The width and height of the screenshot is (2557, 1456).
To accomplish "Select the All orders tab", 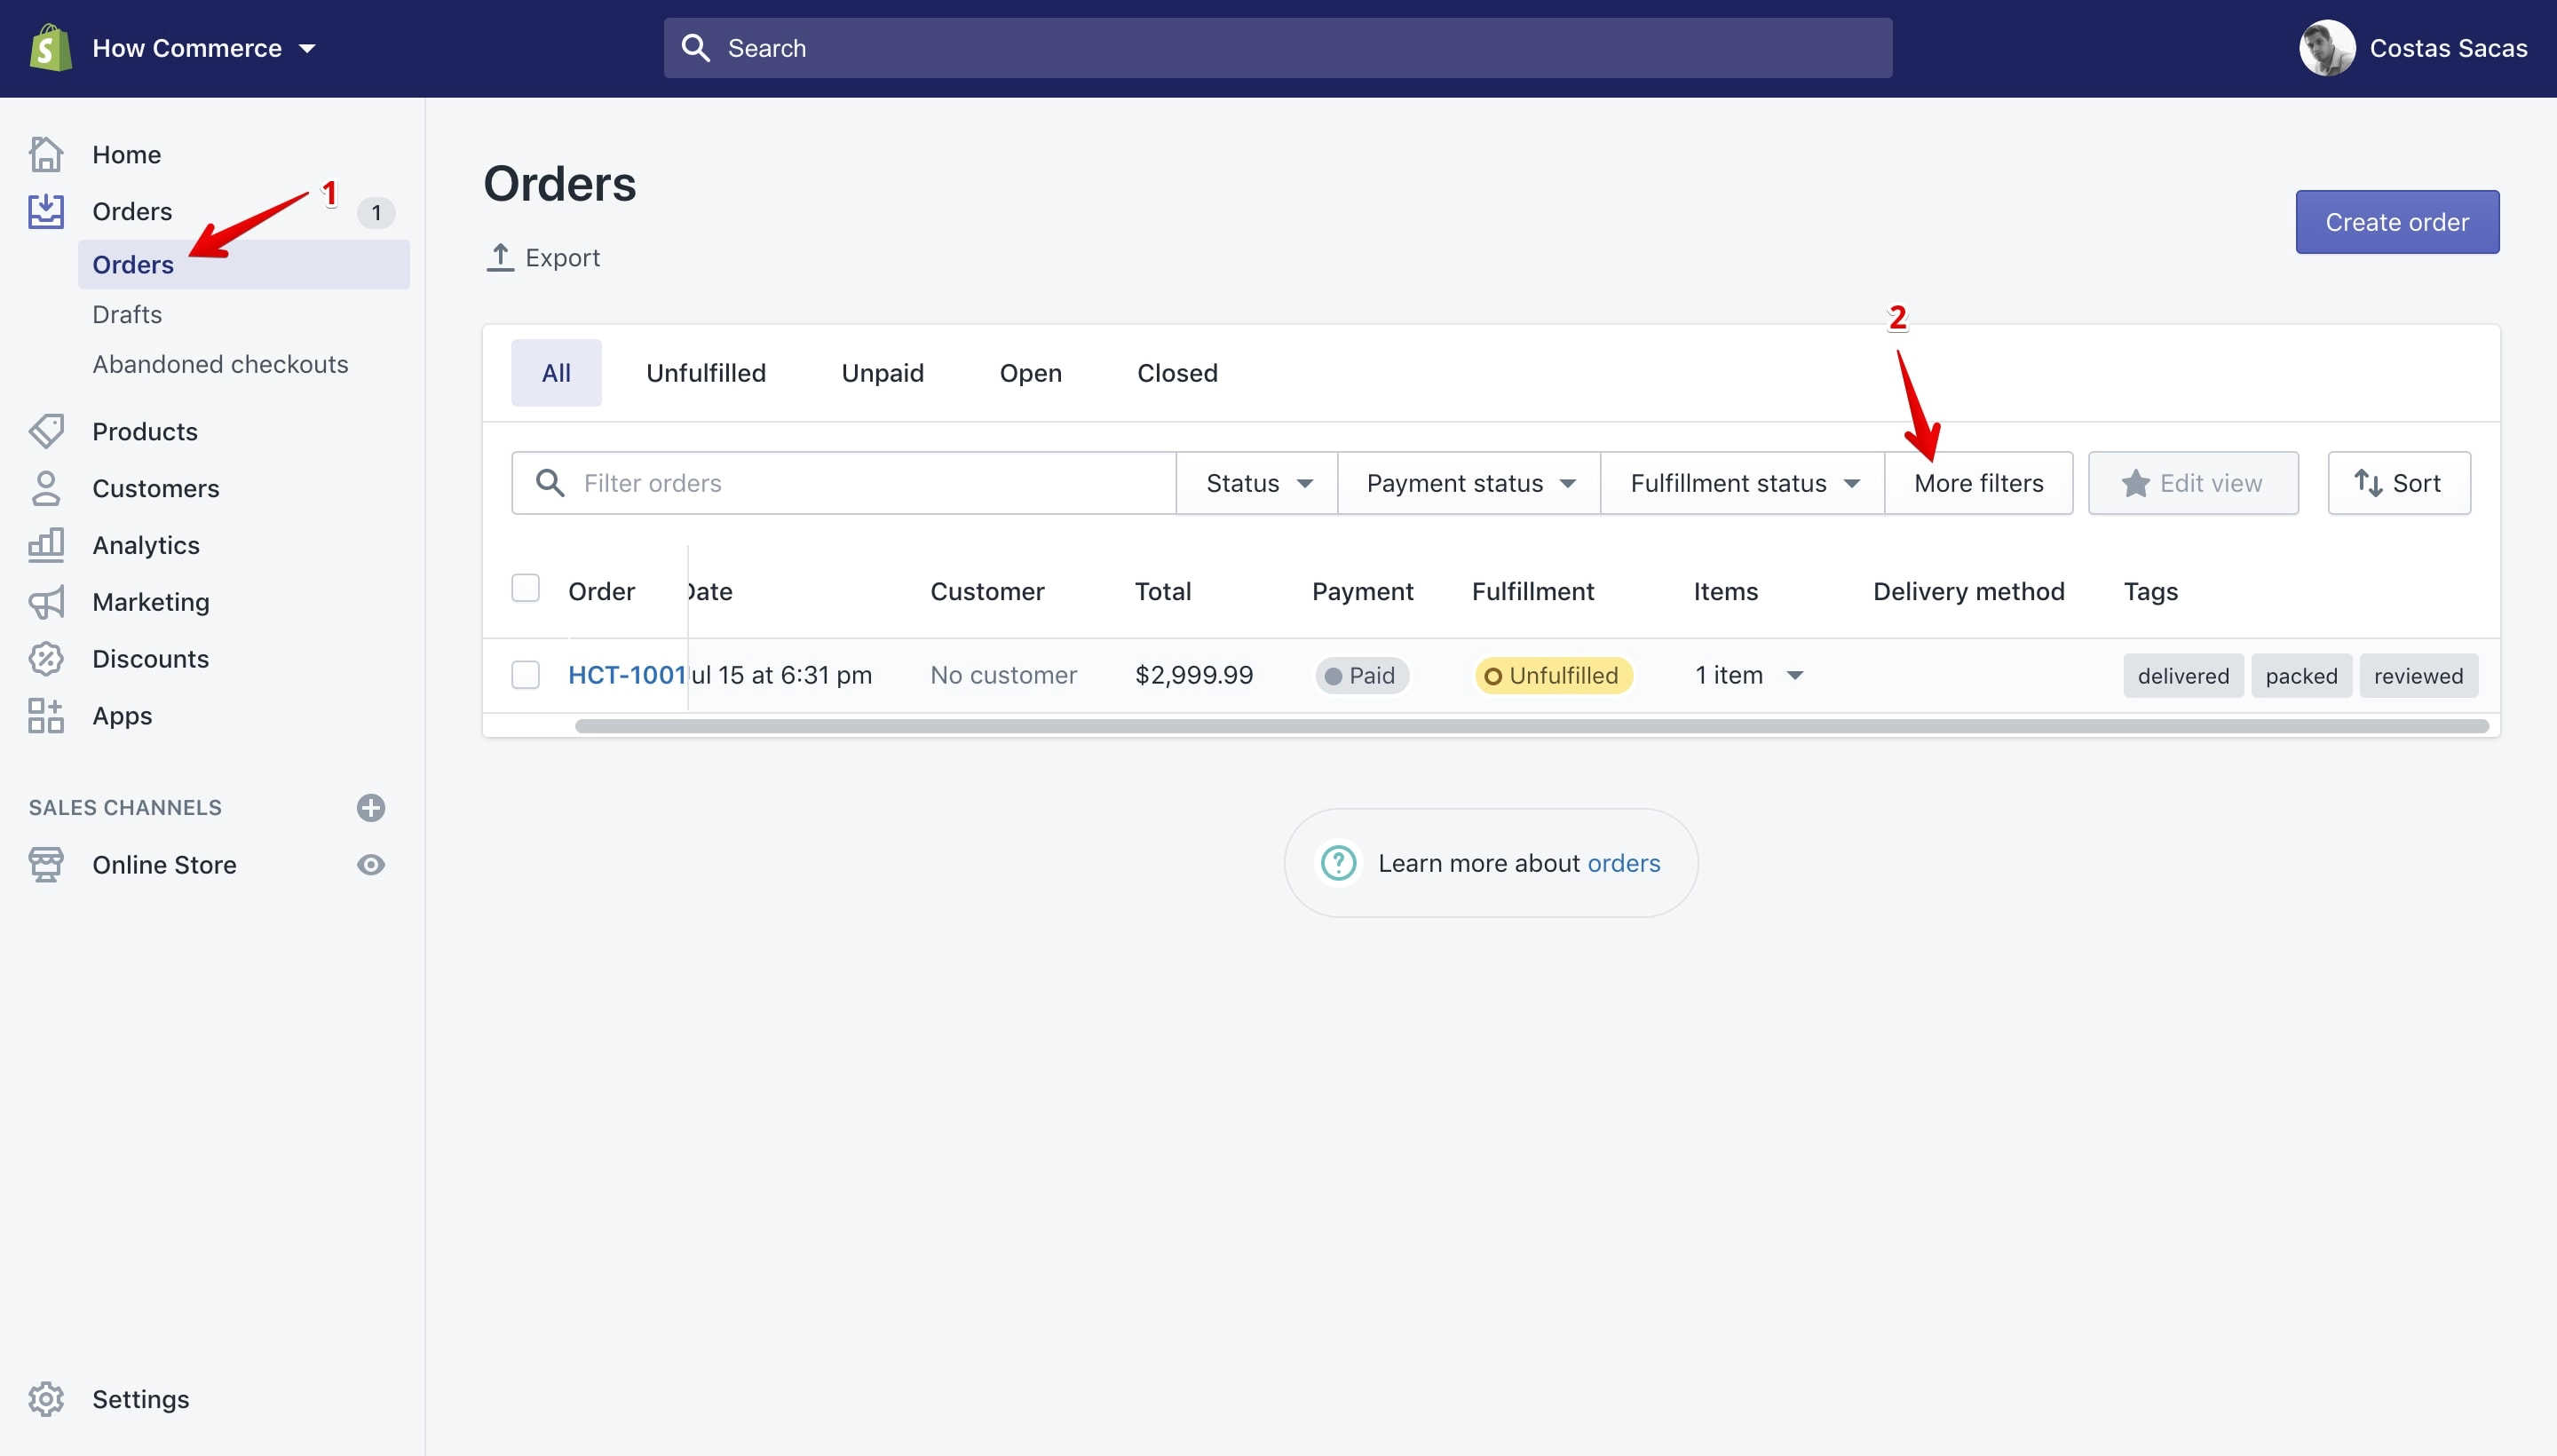I will [556, 373].
